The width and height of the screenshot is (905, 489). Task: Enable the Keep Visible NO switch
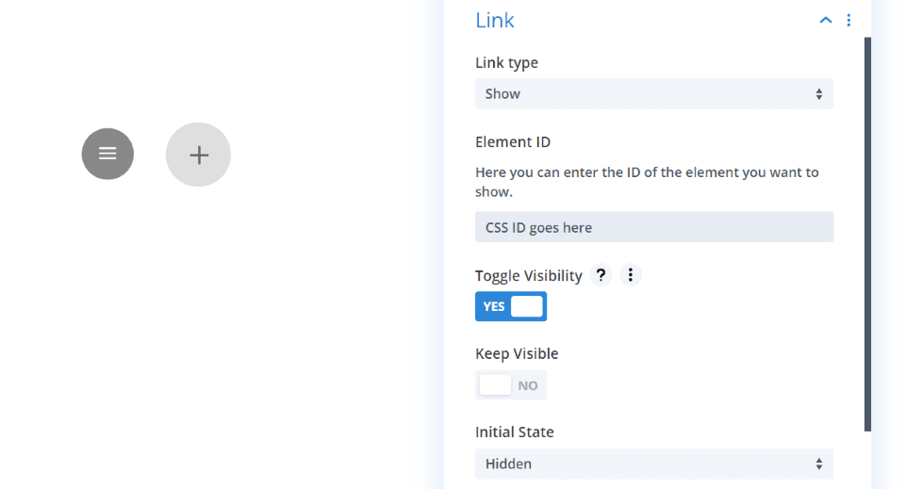tap(511, 385)
